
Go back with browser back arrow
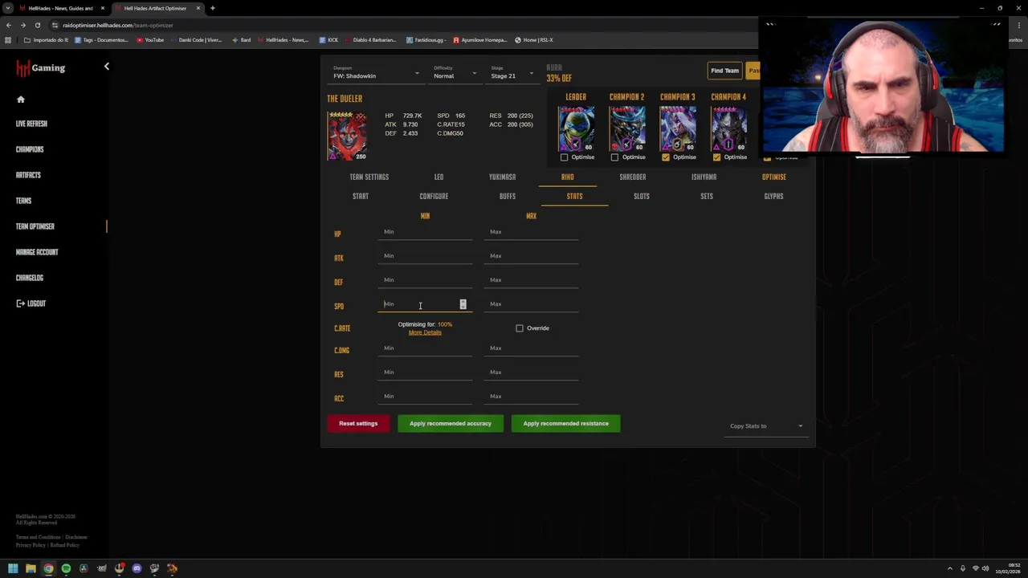pyautogui.click(x=9, y=25)
